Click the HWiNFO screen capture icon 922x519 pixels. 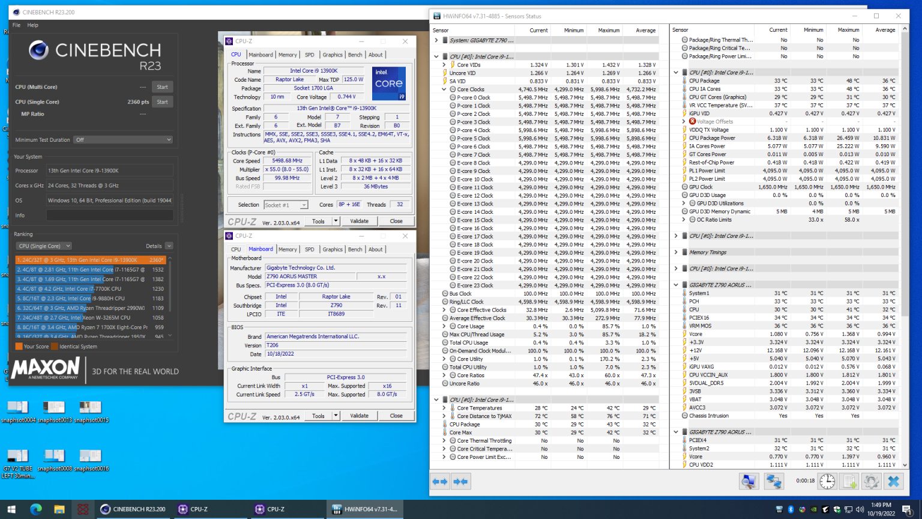tap(747, 482)
